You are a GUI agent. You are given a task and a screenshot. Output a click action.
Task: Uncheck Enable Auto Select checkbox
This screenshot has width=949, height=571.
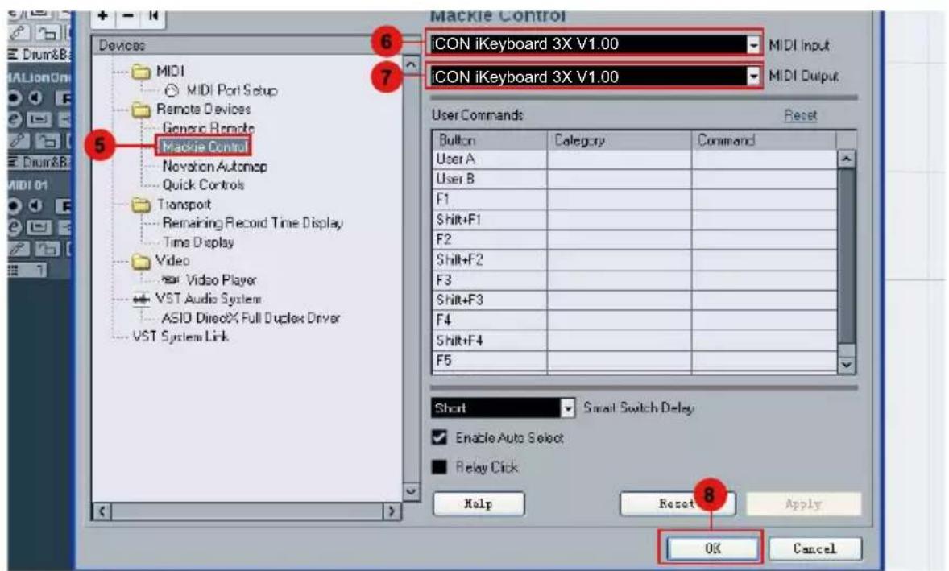(439, 437)
